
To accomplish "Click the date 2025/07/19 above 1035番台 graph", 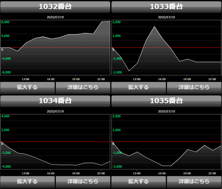I will (x=166, y=111).
